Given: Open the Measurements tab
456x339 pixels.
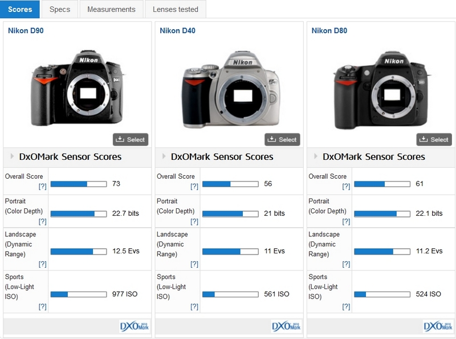Looking at the screenshot, I should coord(111,9).
